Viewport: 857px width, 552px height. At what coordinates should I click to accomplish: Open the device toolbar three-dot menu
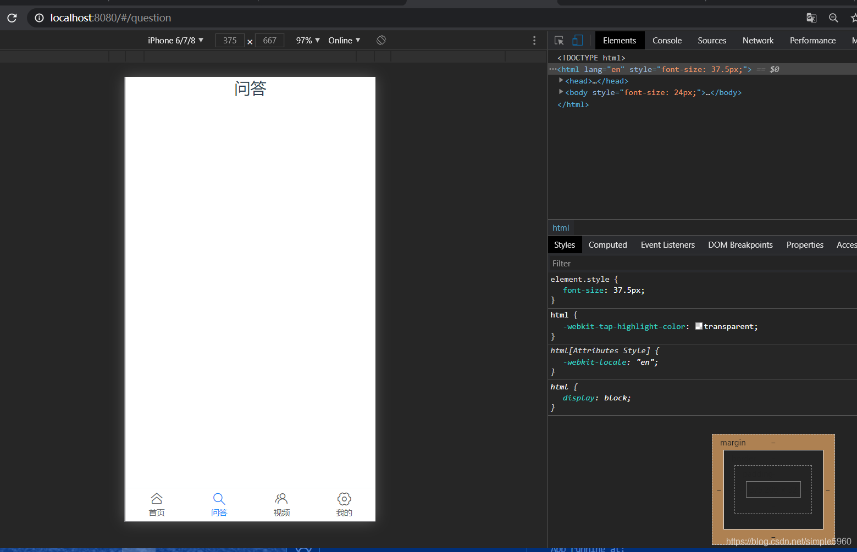[534, 41]
